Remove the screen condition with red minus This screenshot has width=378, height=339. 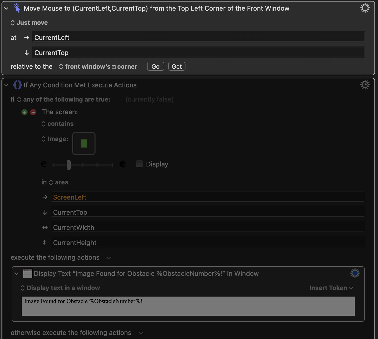(x=33, y=112)
